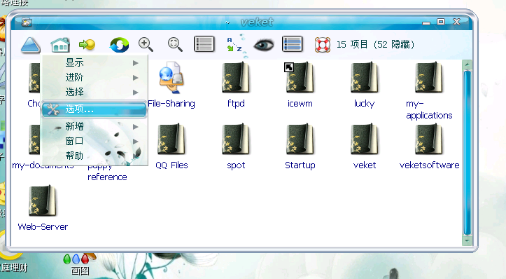Switch to list view icon

tap(204, 44)
